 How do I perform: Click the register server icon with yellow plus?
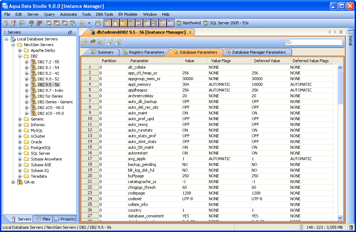point(6,23)
